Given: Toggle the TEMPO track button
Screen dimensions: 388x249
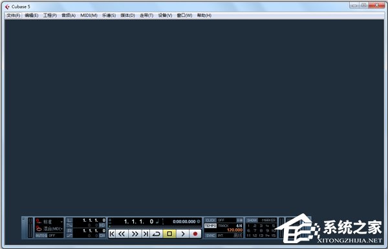Looking at the screenshot, I should click(211, 226).
